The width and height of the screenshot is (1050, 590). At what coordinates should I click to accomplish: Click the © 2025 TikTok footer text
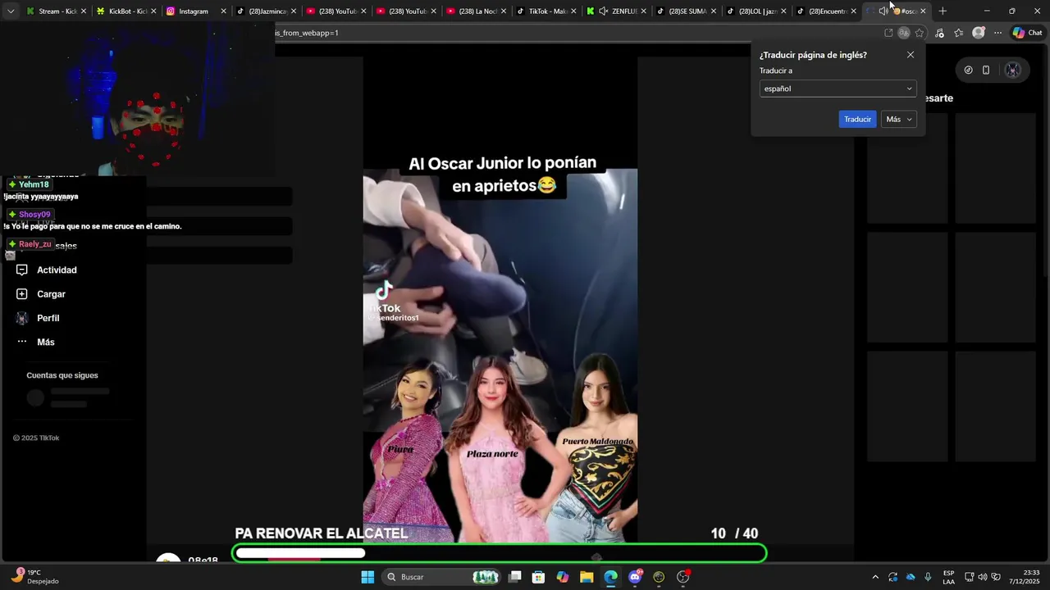click(36, 438)
